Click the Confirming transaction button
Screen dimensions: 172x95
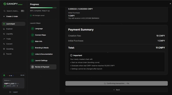[117, 83]
